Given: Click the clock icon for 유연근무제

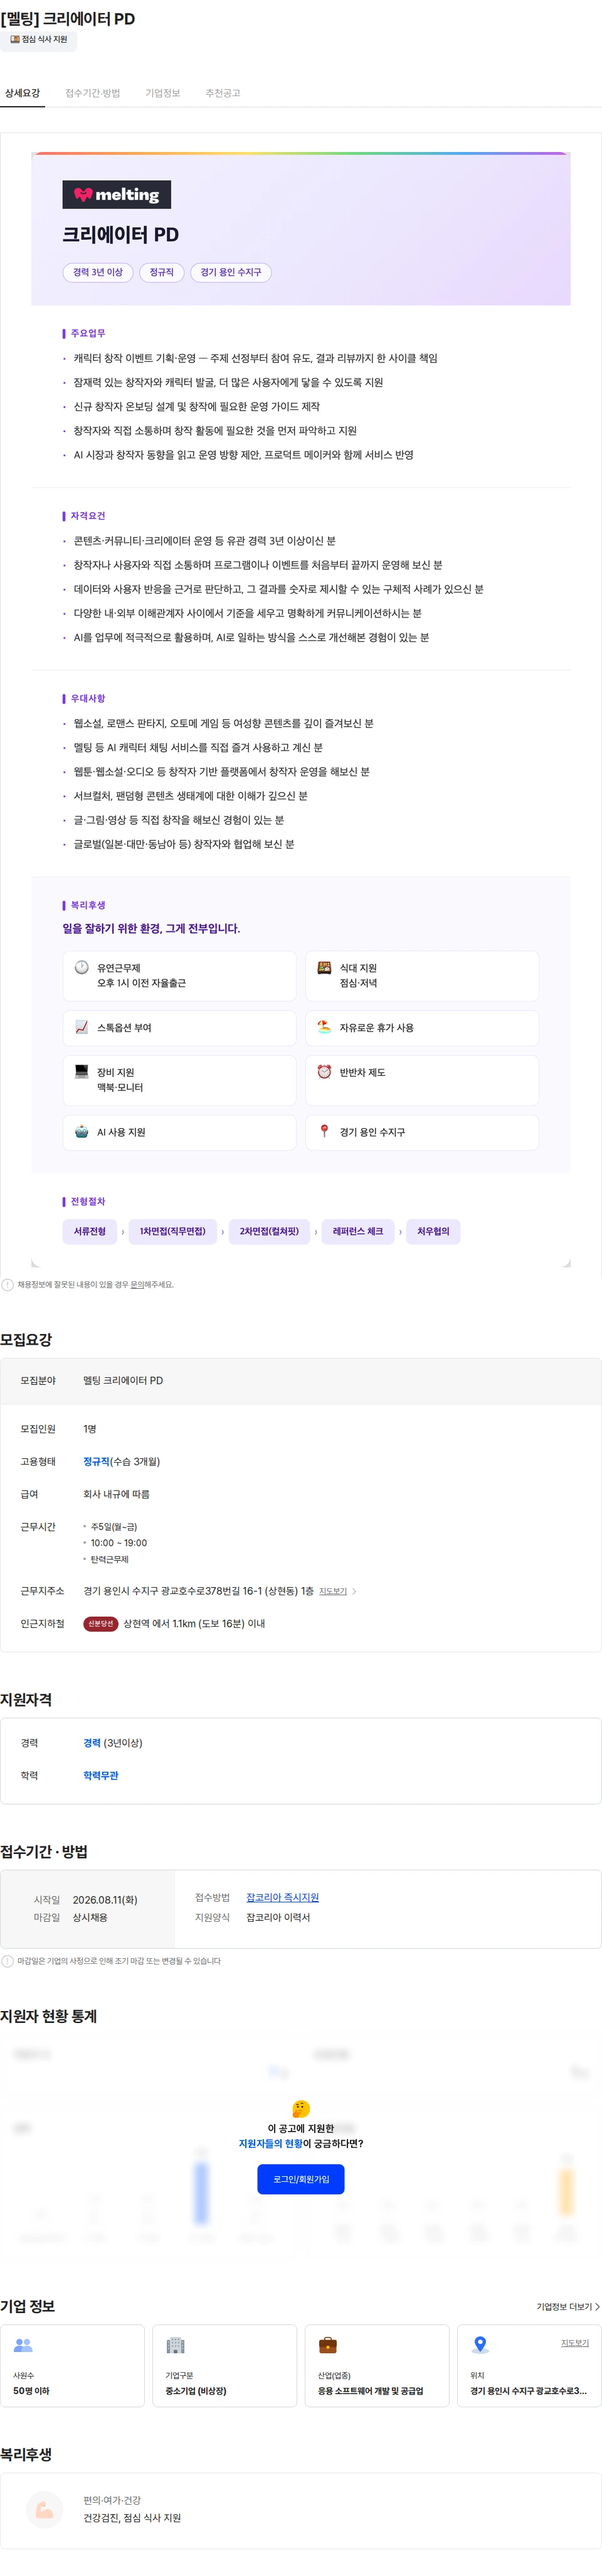Looking at the screenshot, I should tap(82, 967).
